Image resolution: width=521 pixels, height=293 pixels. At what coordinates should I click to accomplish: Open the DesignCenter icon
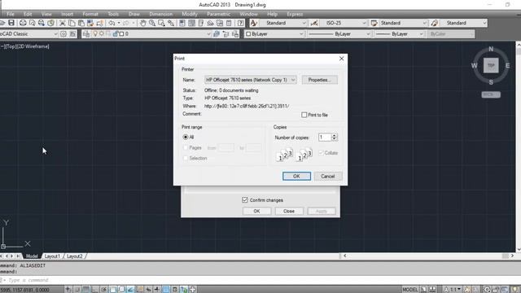click(192, 23)
